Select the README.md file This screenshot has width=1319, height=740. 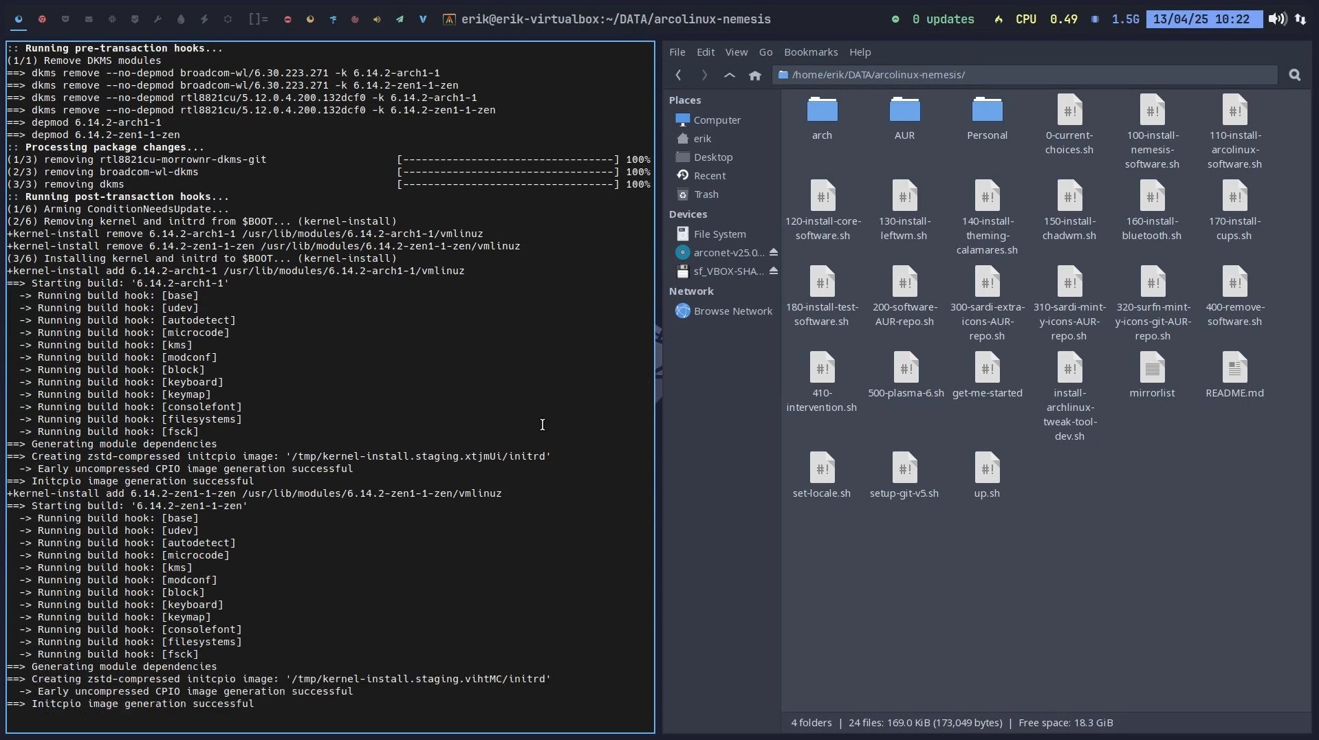pos(1234,375)
